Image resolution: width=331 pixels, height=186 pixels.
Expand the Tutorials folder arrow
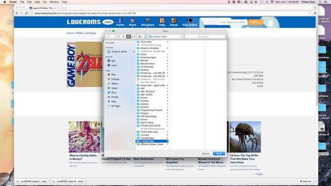click(x=168, y=135)
